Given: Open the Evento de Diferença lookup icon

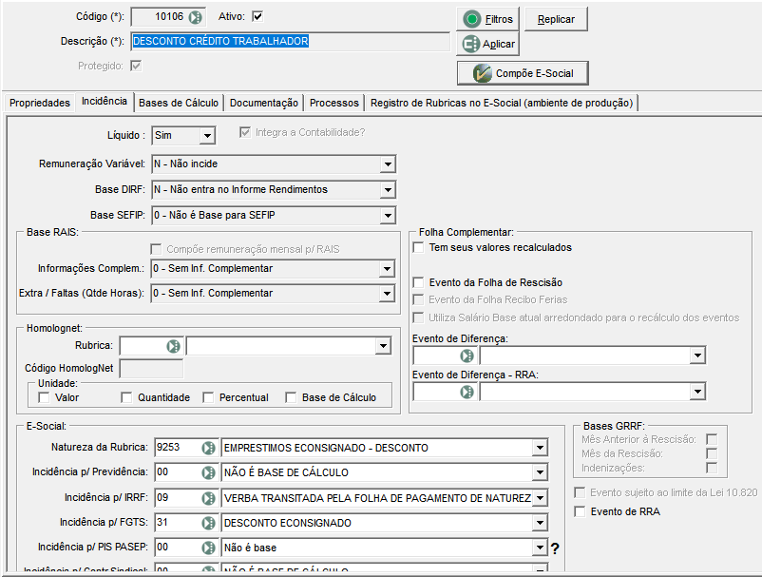Looking at the screenshot, I should click(467, 356).
